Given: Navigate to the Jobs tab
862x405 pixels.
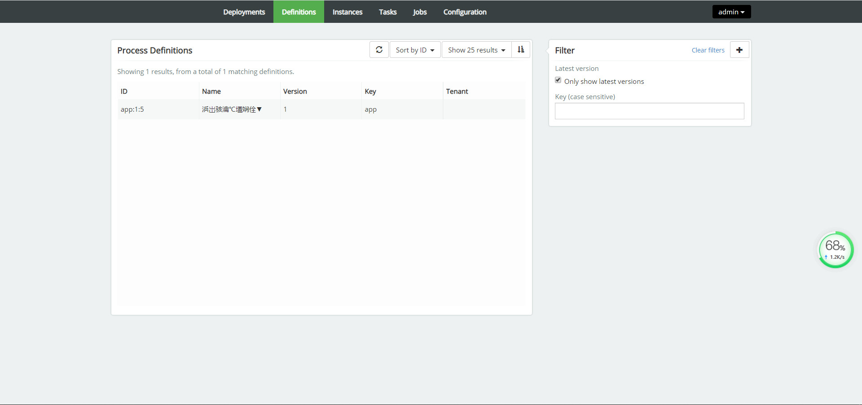Looking at the screenshot, I should pos(420,12).
